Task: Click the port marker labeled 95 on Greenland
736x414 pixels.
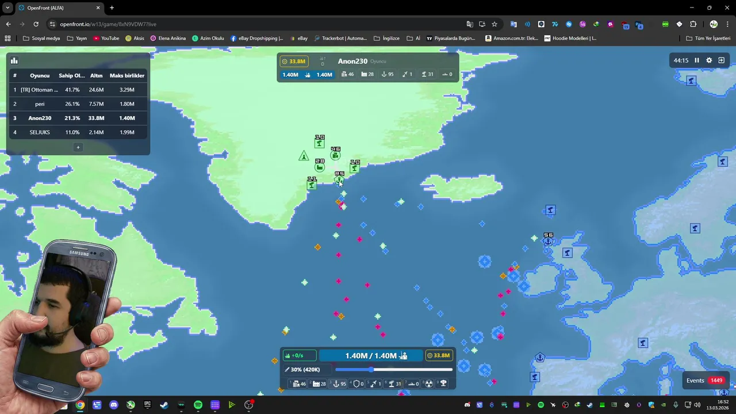Action: pos(339,180)
